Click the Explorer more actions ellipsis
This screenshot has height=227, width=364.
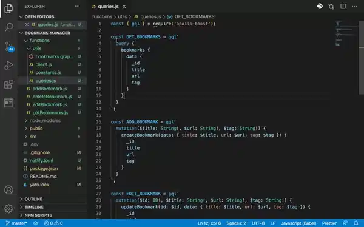pos(77,6)
